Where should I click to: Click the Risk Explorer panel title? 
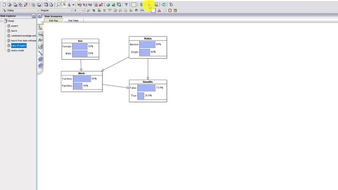pyautogui.click(x=8, y=16)
